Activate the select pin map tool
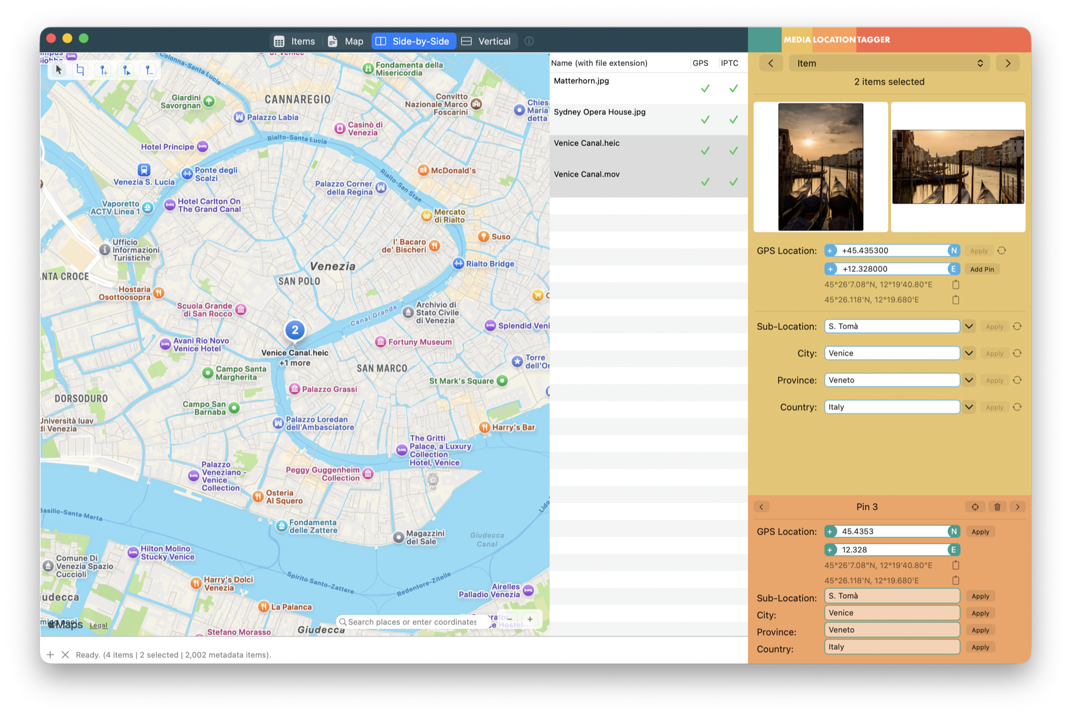 [x=126, y=70]
